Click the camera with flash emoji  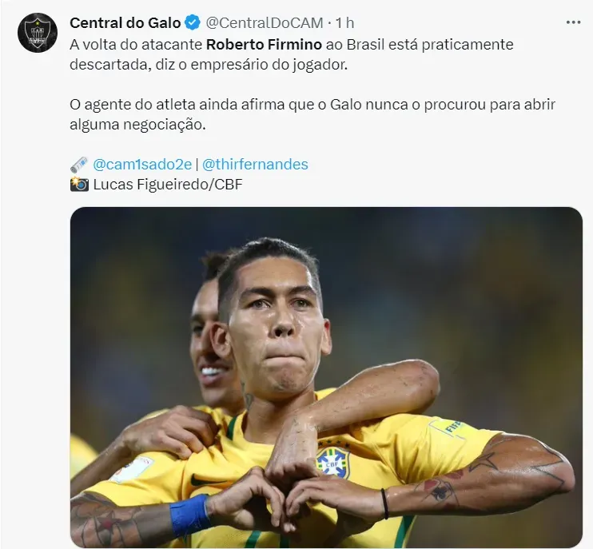(x=79, y=185)
